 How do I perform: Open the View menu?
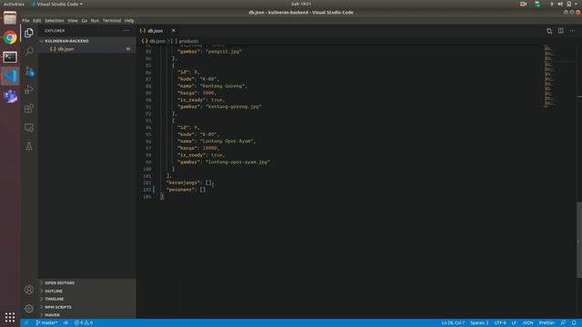[73, 20]
